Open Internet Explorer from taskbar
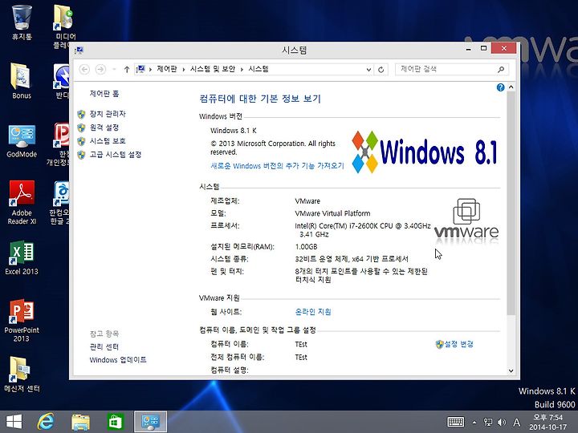Image resolution: width=578 pixels, height=433 pixels. (x=46, y=422)
